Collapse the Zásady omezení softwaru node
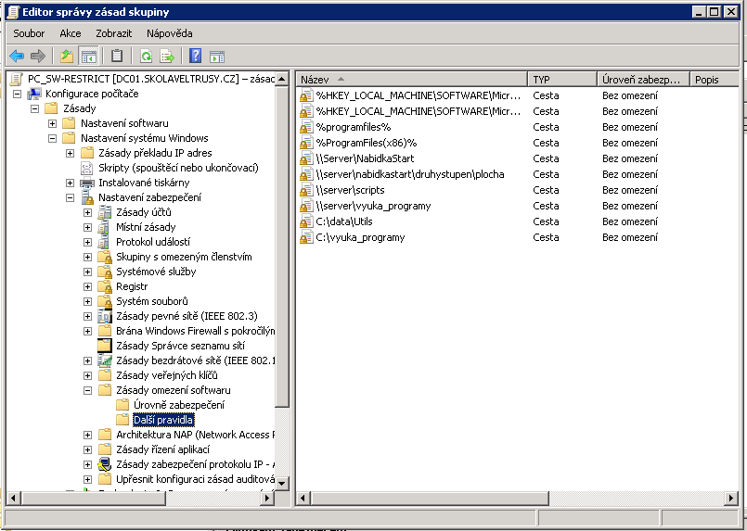747x531 pixels. click(x=88, y=390)
